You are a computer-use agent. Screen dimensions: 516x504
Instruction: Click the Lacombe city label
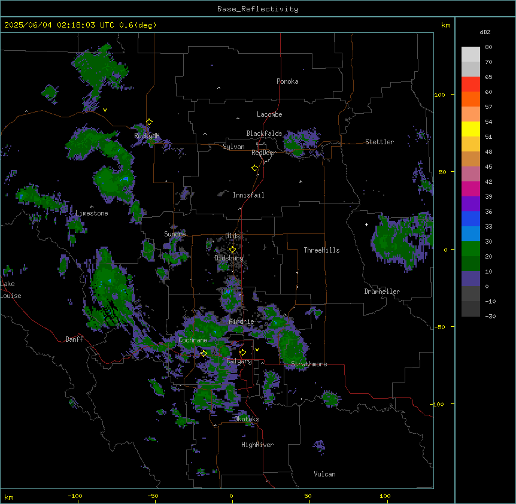tap(269, 114)
